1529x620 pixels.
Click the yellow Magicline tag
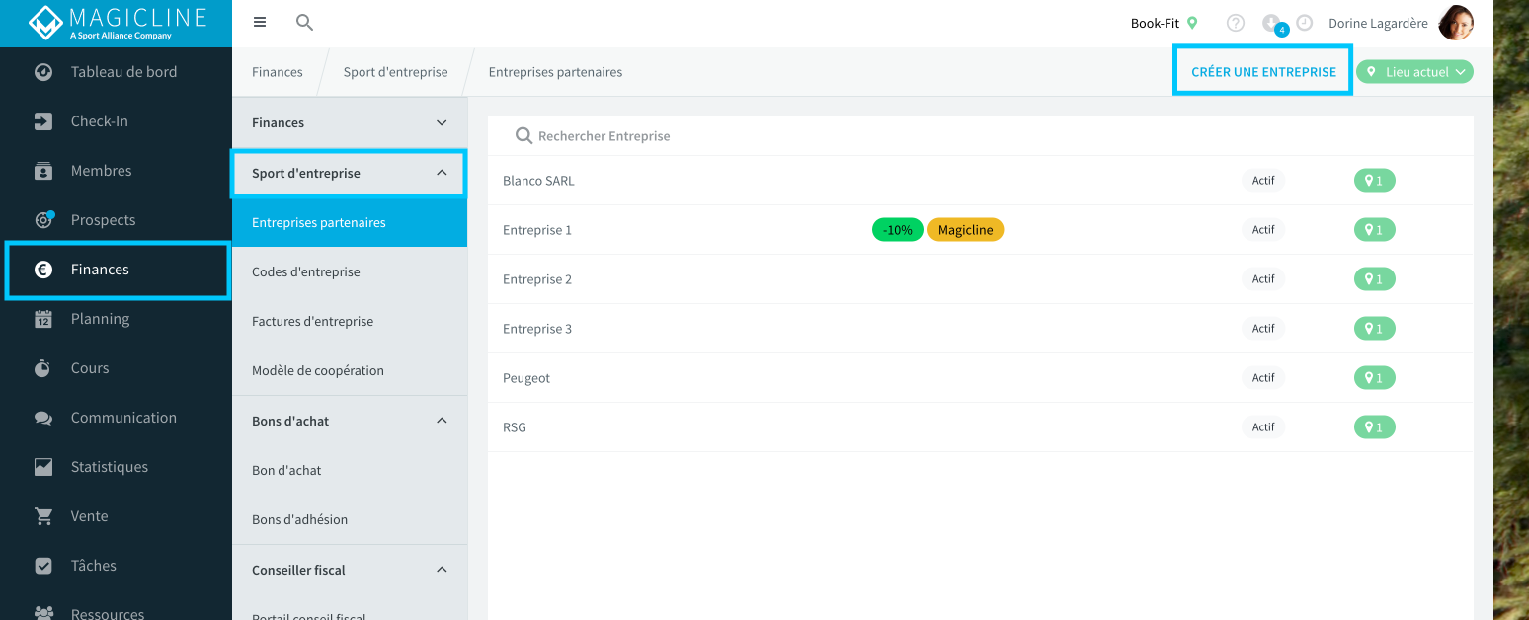tap(965, 230)
